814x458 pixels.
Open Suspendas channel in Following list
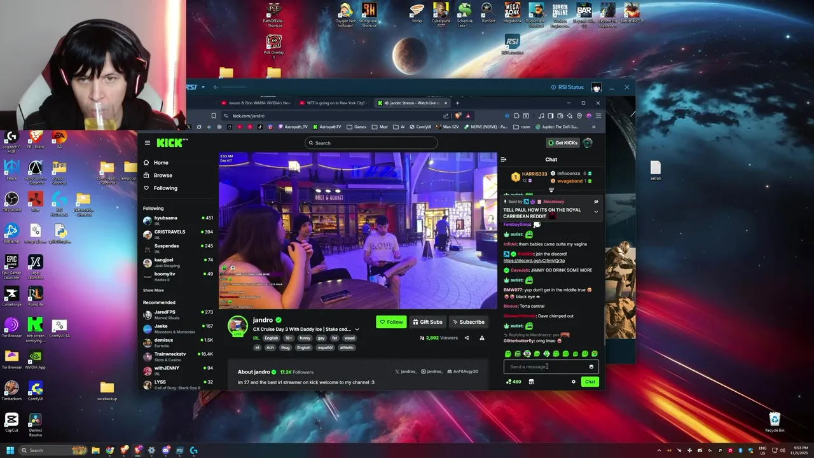178,248
